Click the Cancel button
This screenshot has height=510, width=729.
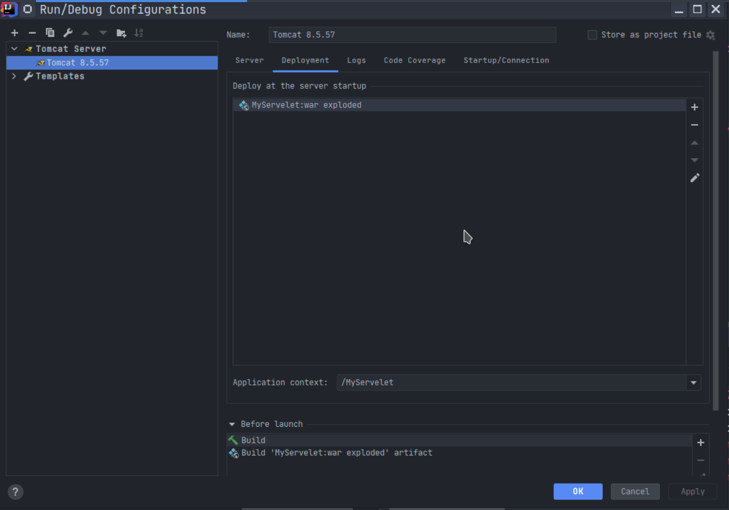(635, 491)
